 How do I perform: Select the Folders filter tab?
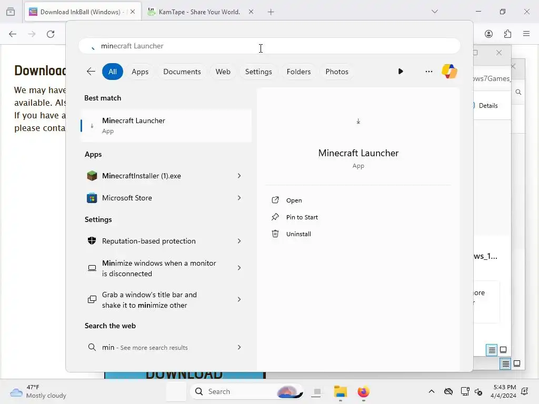click(x=299, y=72)
